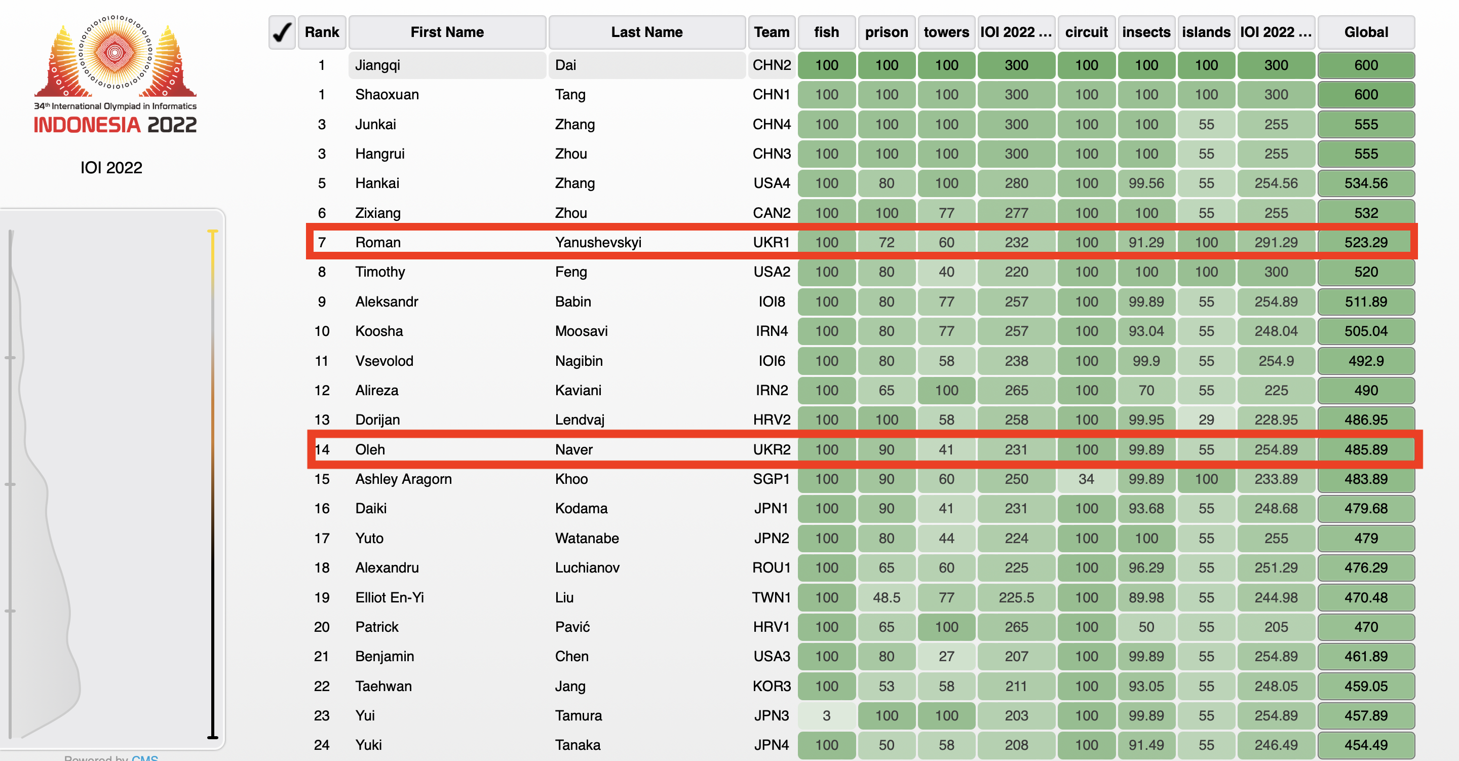Sort by the Rank column header

(x=322, y=32)
